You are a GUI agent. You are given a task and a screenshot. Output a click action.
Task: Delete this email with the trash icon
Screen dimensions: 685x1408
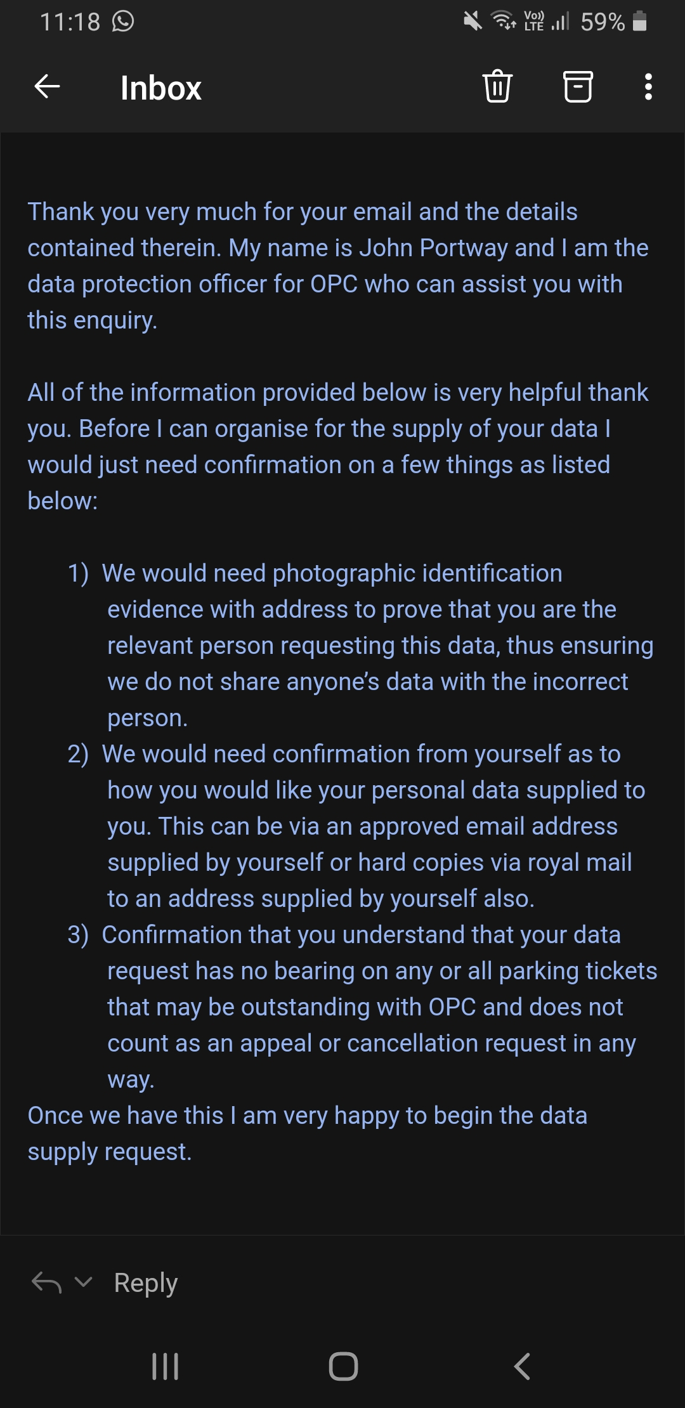(497, 86)
